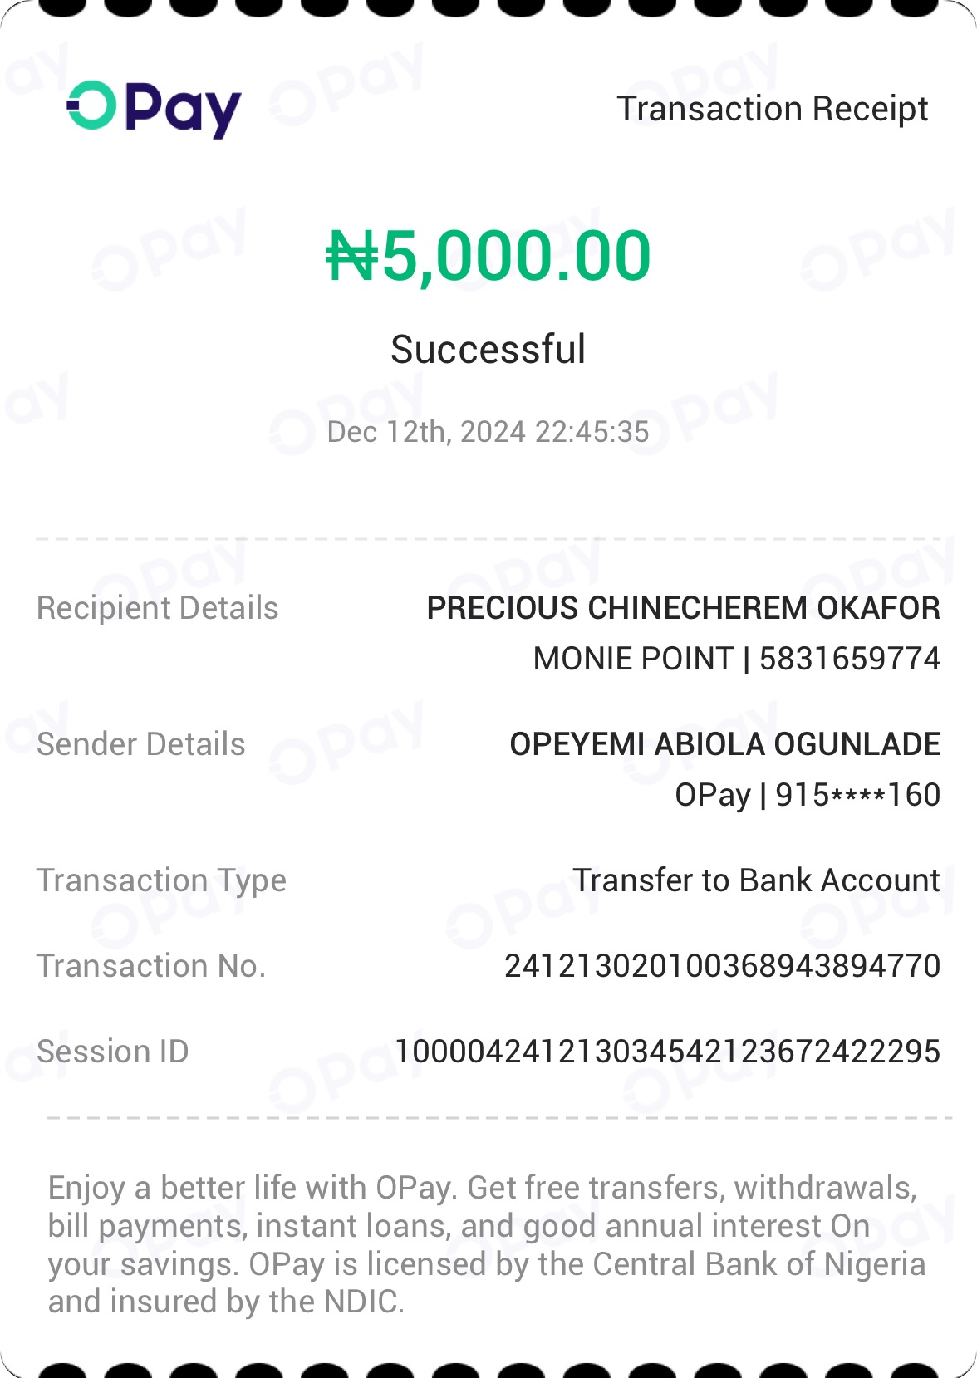
Task: Click the masked OPay sender account number
Action: (x=857, y=795)
